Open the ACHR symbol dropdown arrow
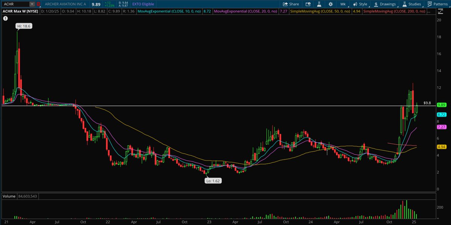 click(x=32, y=4)
